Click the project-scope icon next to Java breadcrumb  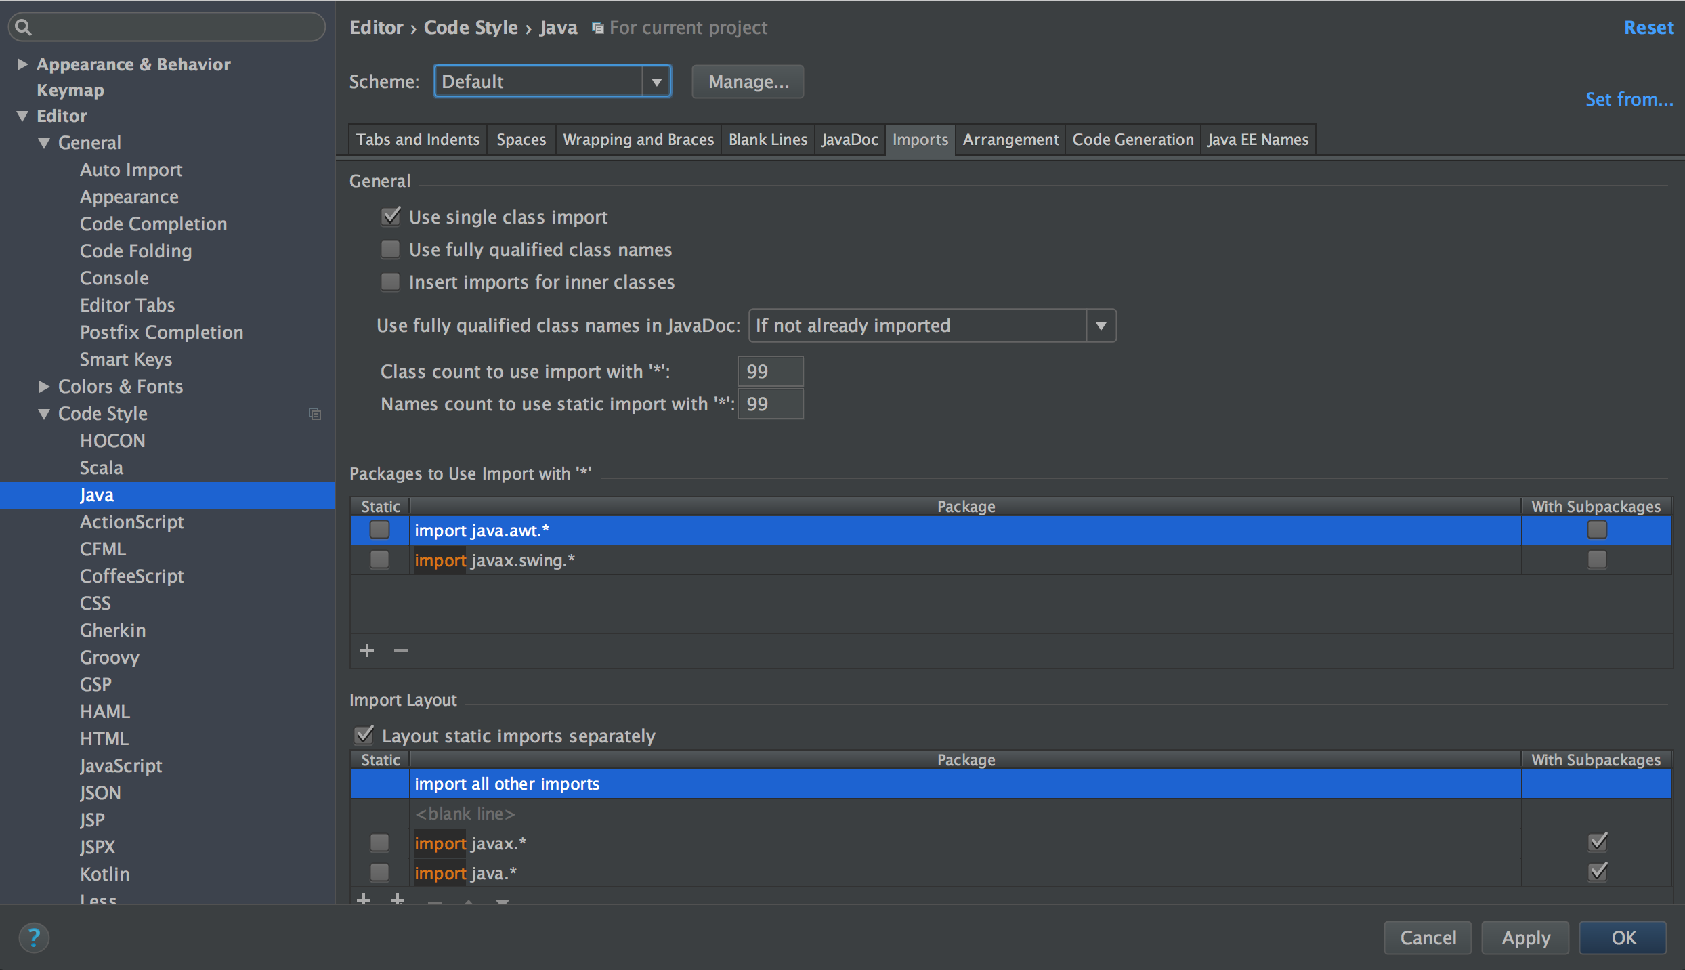(597, 28)
